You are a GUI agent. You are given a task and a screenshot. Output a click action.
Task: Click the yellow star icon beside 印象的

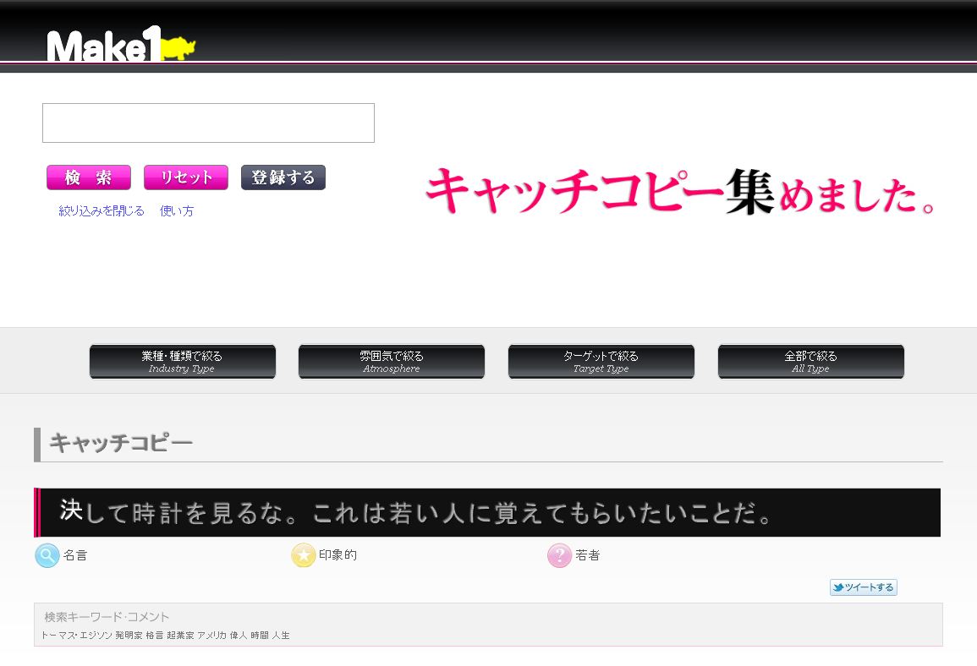[x=304, y=555]
